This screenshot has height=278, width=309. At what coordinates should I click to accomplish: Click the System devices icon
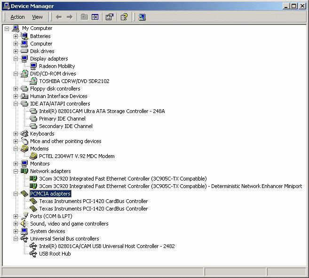(x=24, y=231)
